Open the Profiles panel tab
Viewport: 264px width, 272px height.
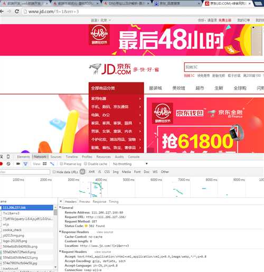tap(87, 157)
